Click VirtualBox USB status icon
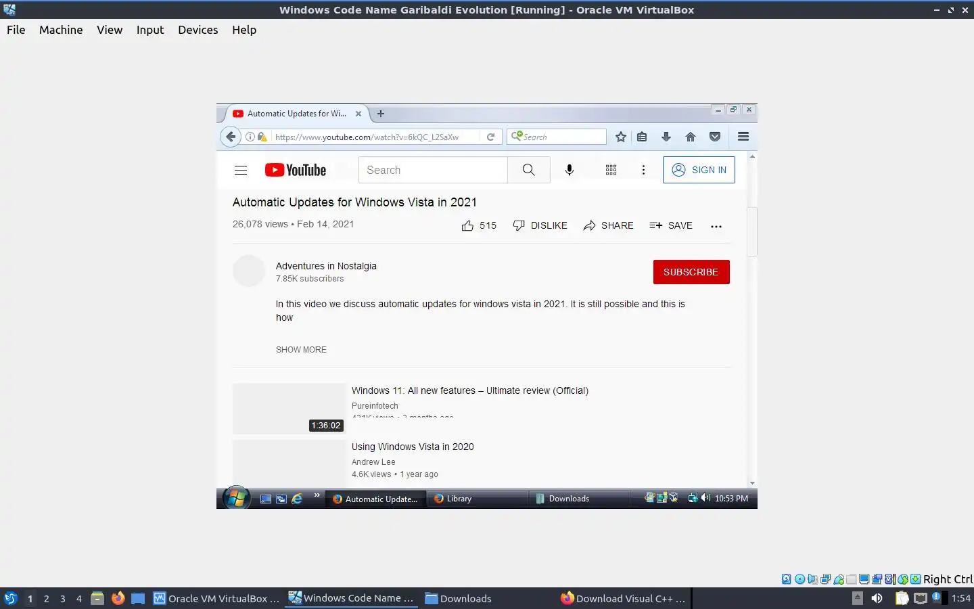Viewport: 974px width, 609px height. 839,579
